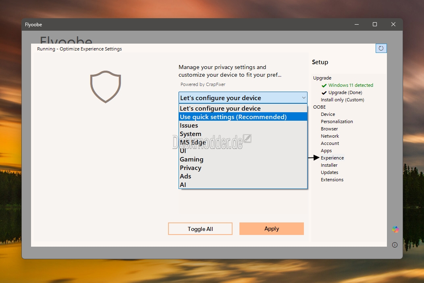Select the OOBE section in Setup tree
The height and width of the screenshot is (283, 424).
(x=319, y=107)
